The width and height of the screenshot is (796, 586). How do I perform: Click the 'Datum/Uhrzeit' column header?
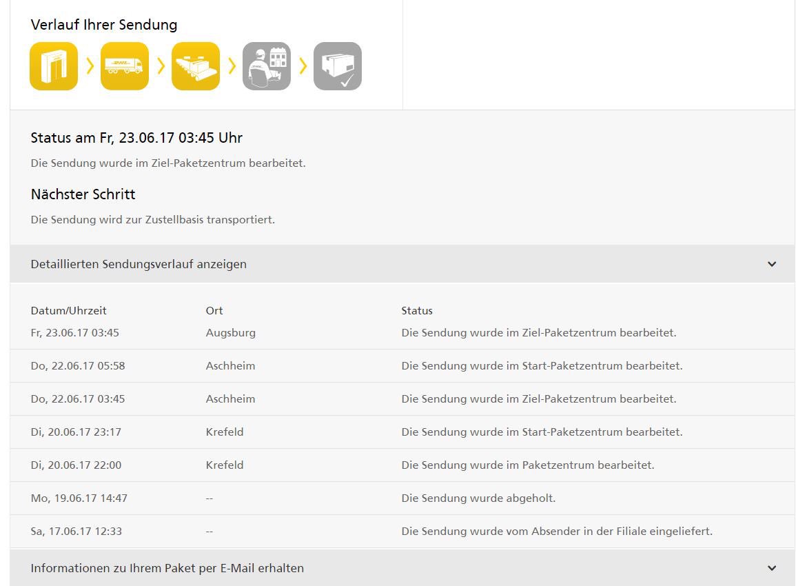click(x=68, y=310)
